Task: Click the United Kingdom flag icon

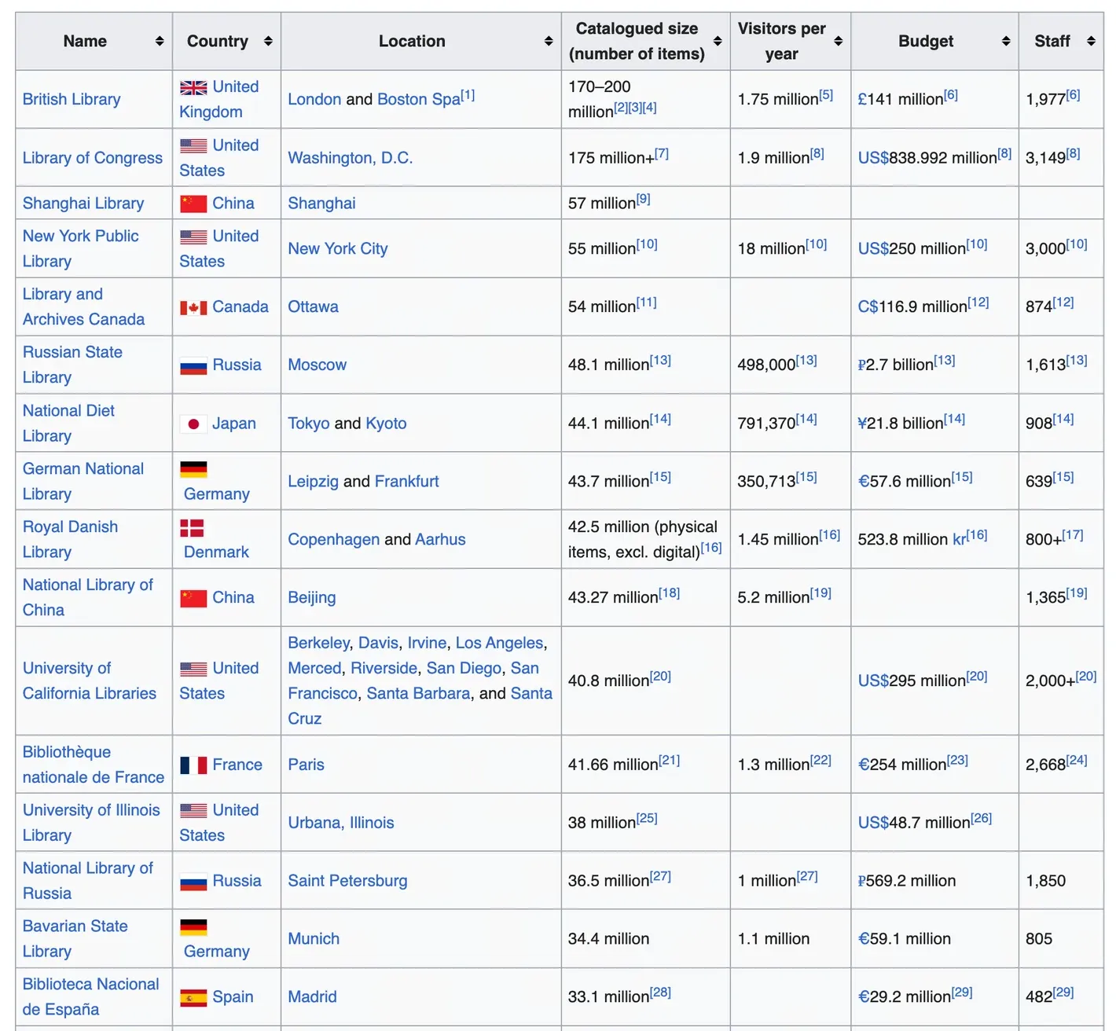Action: point(193,88)
